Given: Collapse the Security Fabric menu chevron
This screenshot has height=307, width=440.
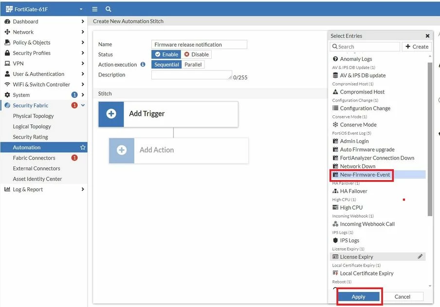Looking at the screenshot, I should [83, 105].
